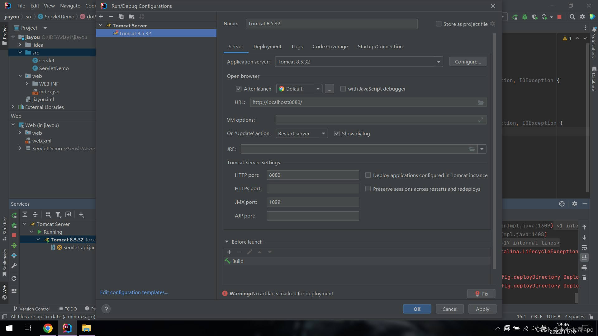Image resolution: width=598 pixels, height=336 pixels.
Task: Enable Deploy applications configured in Tomcat instance
Action: tap(368, 175)
